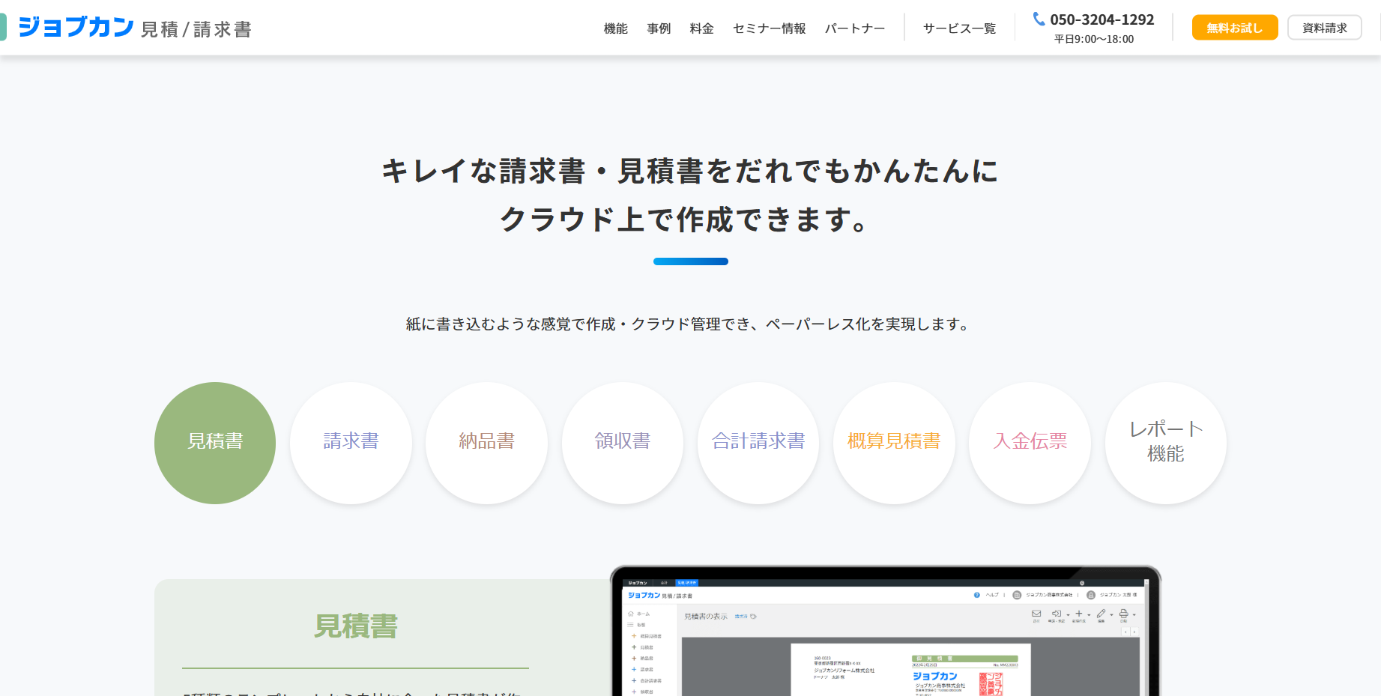Click the business hours text 平日9:00〜18:00

pos(1094,39)
